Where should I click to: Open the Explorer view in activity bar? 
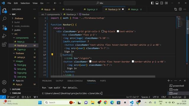(4, 11)
